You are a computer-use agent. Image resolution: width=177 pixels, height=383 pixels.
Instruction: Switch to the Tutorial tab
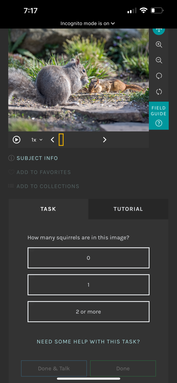tap(128, 209)
